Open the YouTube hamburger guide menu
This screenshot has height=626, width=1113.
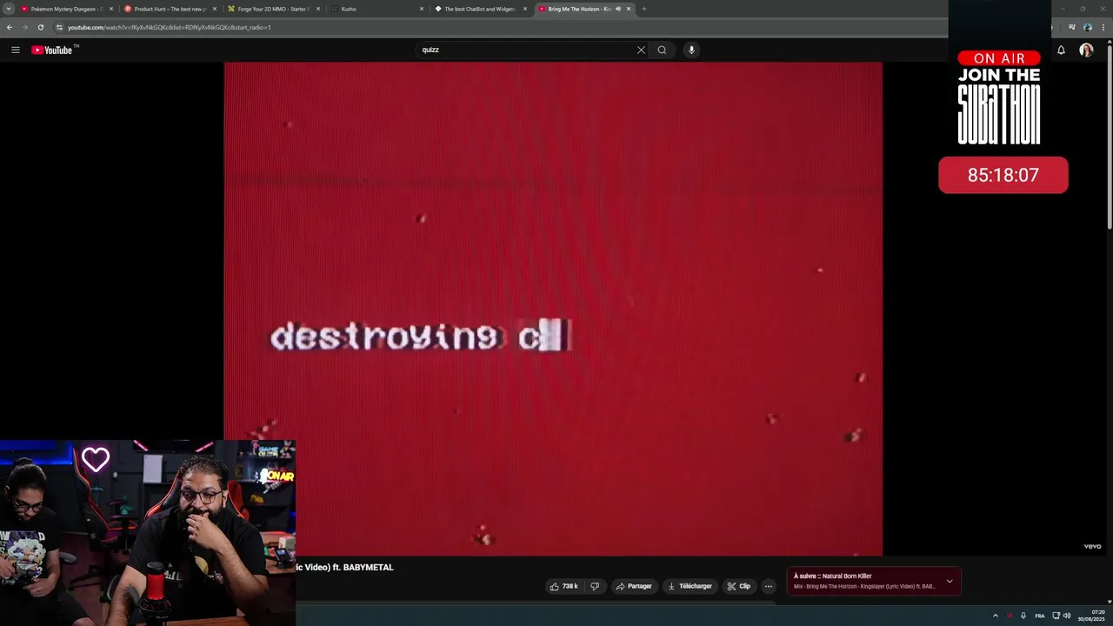[15, 50]
